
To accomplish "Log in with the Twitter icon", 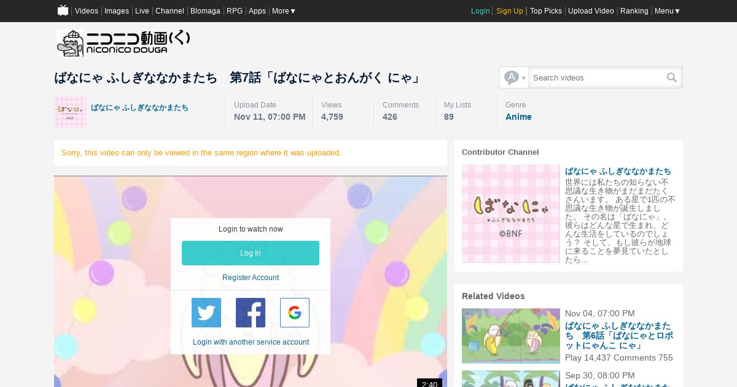I will coord(206,313).
